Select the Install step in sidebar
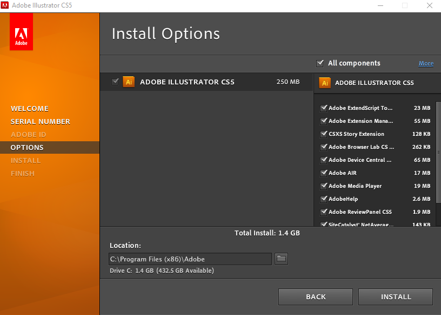 click(x=25, y=160)
